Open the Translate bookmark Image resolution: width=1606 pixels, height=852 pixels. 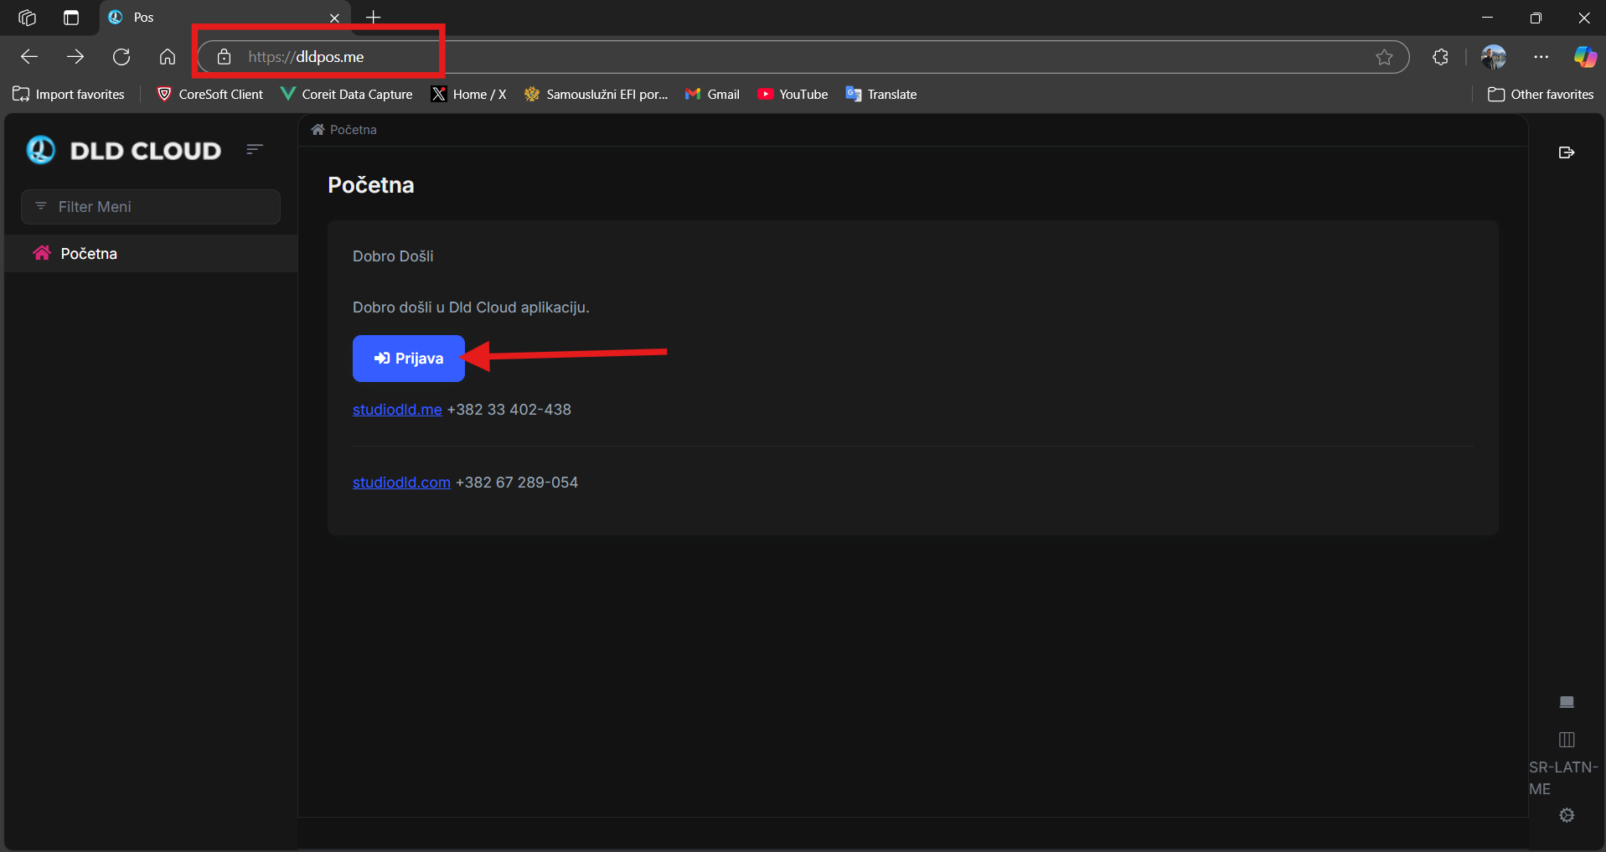tap(881, 95)
